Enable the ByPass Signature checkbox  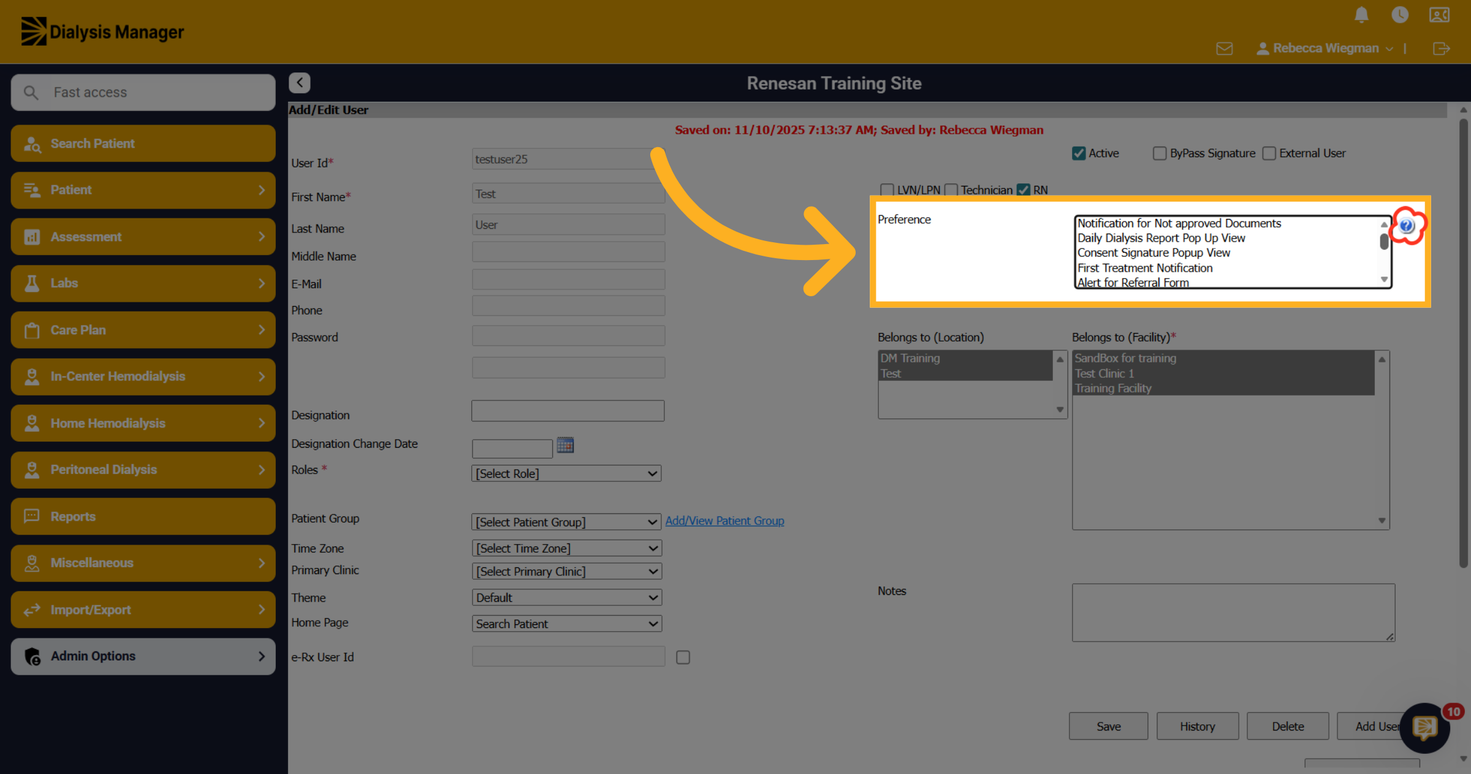click(x=1160, y=153)
